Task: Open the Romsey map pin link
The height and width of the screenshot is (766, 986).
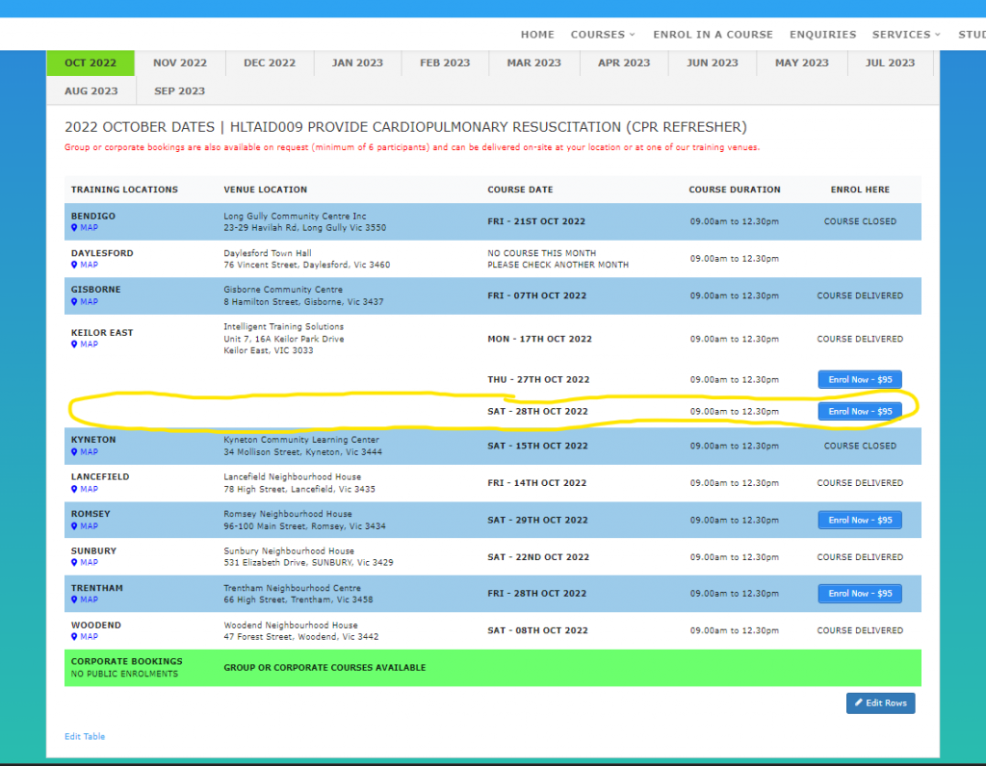Action: pos(85,526)
